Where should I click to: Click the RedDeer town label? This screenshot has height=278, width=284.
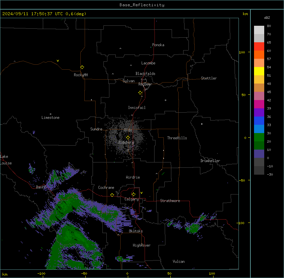point(145,84)
